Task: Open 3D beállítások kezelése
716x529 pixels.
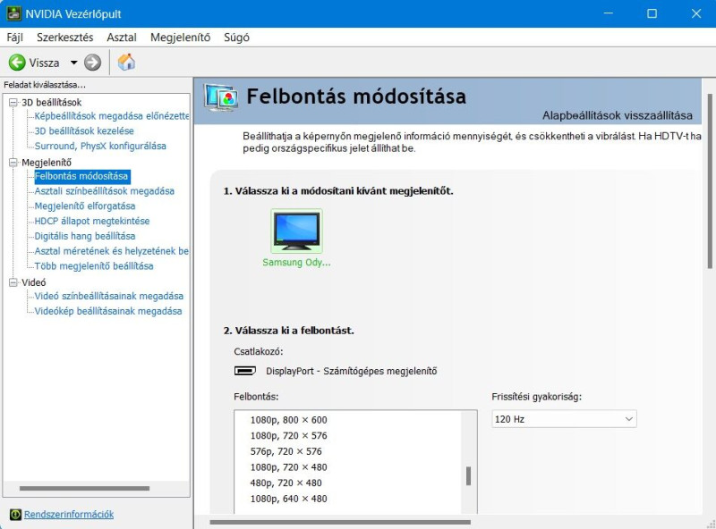Action: click(84, 130)
